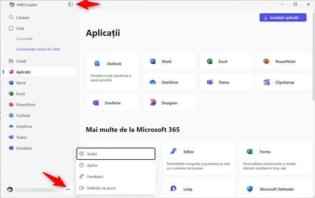This screenshot has width=315, height=198.
Task: Open the Teams app card
Action: coord(227,82)
